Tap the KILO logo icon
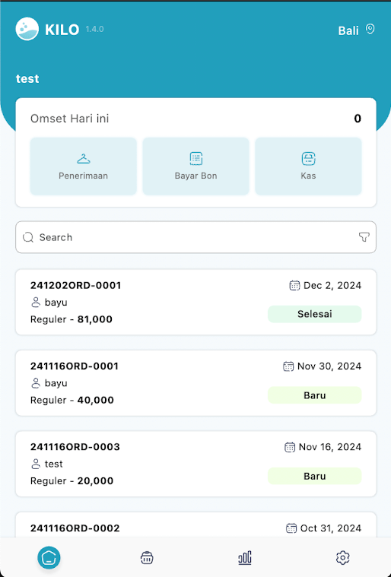This screenshot has width=391, height=577. pyautogui.click(x=27, y=29)
